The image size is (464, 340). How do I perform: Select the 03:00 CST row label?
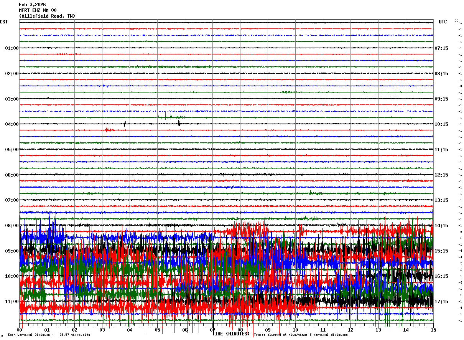(x=12, y=99)
